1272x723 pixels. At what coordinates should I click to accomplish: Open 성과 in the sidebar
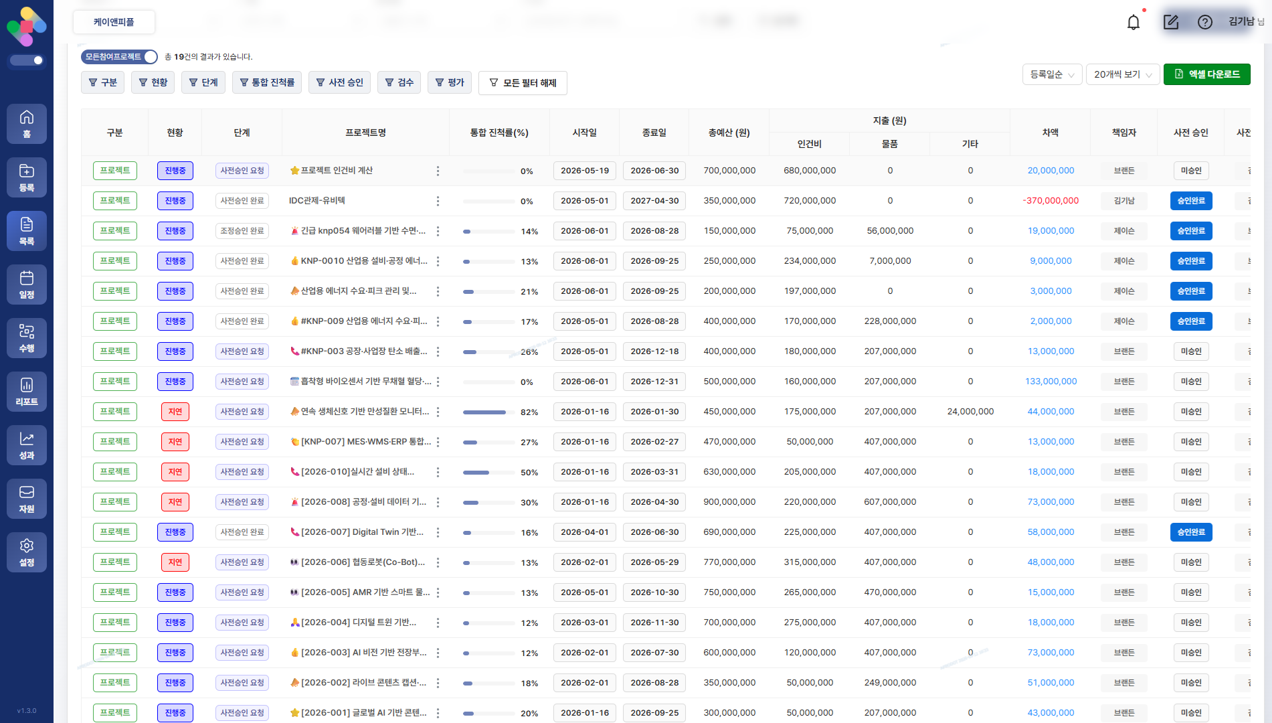[27, 445]
